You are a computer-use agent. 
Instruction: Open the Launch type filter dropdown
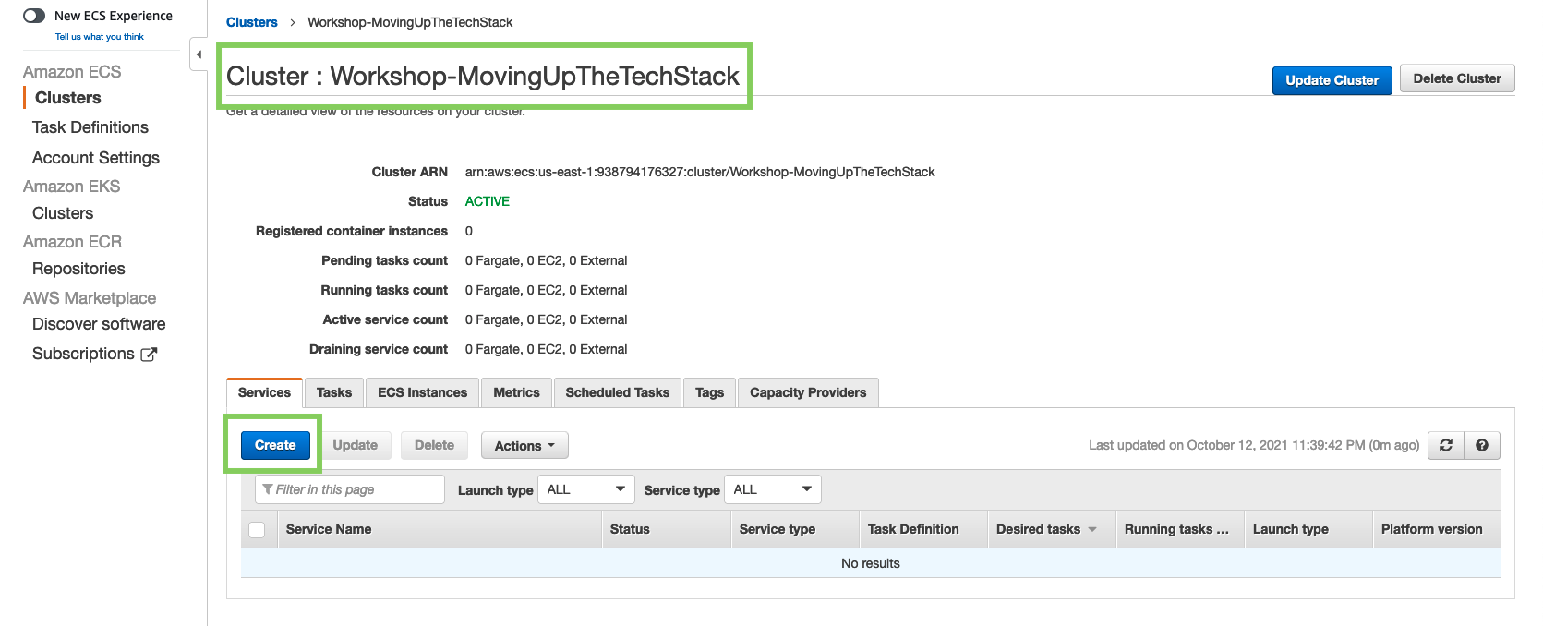pyautogui.click(x=586, y=489)
